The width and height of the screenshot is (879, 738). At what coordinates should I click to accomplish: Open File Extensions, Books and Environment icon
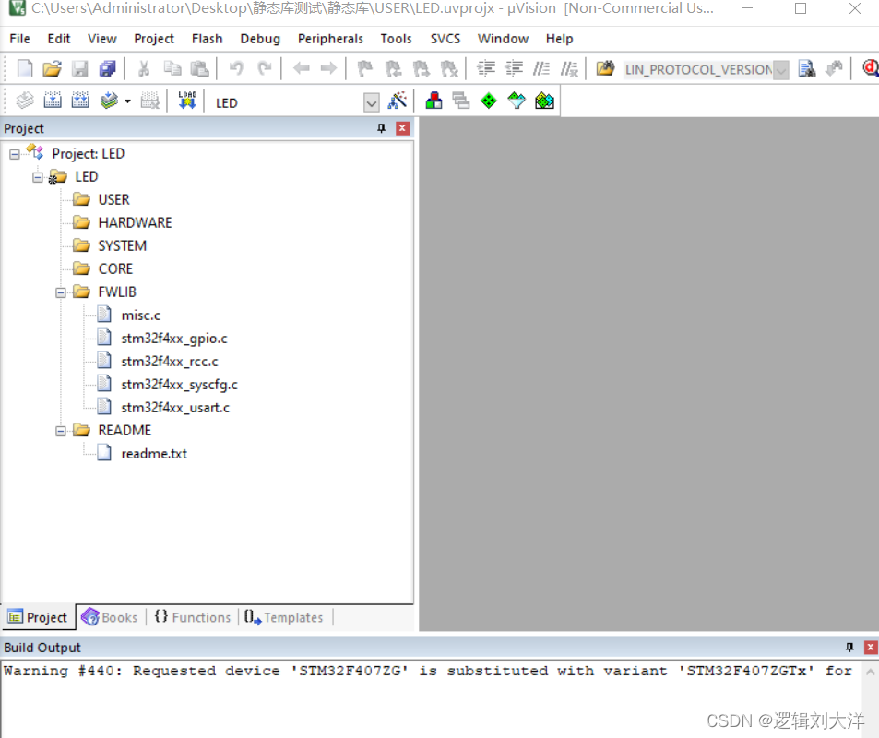click(434, 101)
